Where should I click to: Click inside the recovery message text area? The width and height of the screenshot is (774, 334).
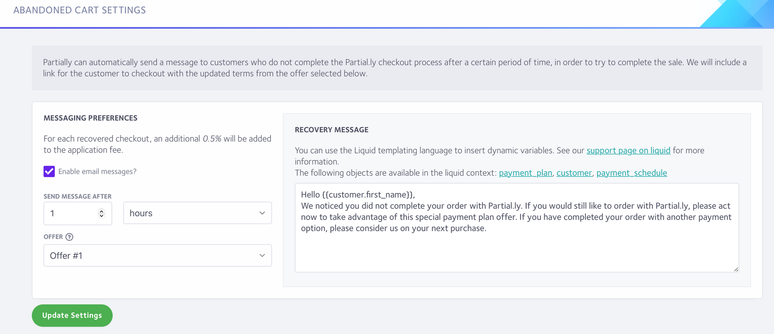517,228
